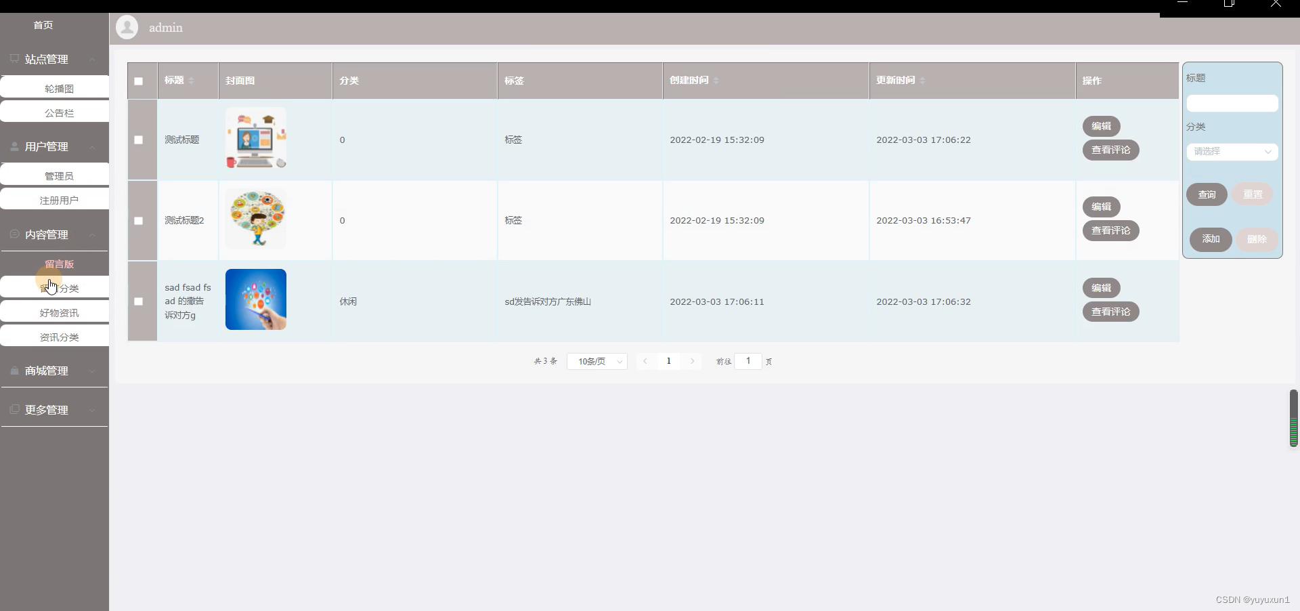Open the 管理员 menu item
This screenshot has height=611, width=1300.
(x=55, y=175)
